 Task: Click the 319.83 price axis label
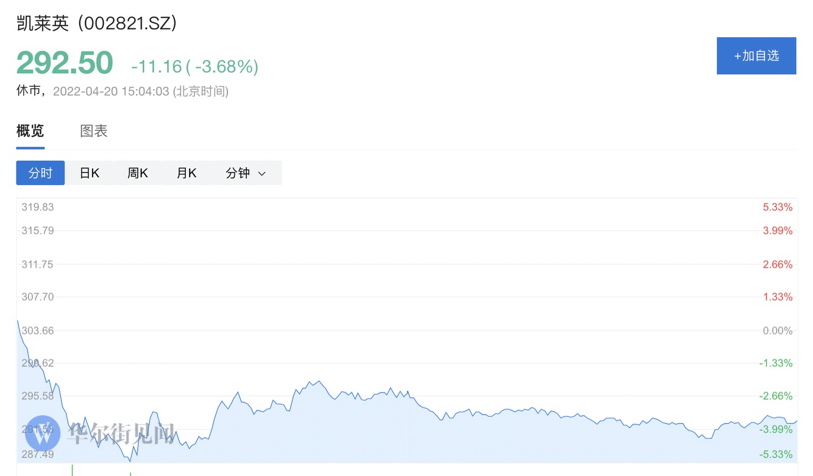click(x=38, y=207)
